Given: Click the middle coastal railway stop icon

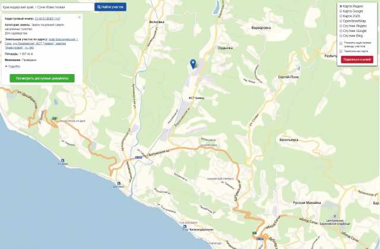Looking at the screenshot, I should pyautogui.click(x=119, y=183).
